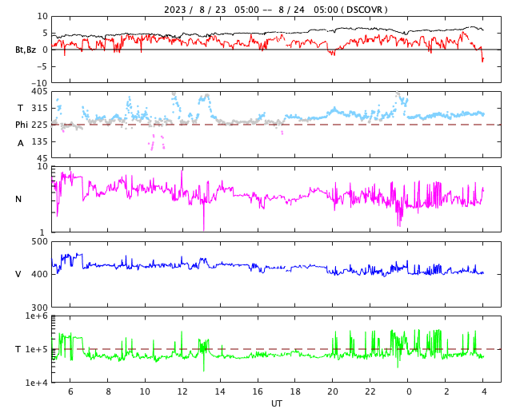Click the '2' hour label on UT axis

(x=446, y=391)
